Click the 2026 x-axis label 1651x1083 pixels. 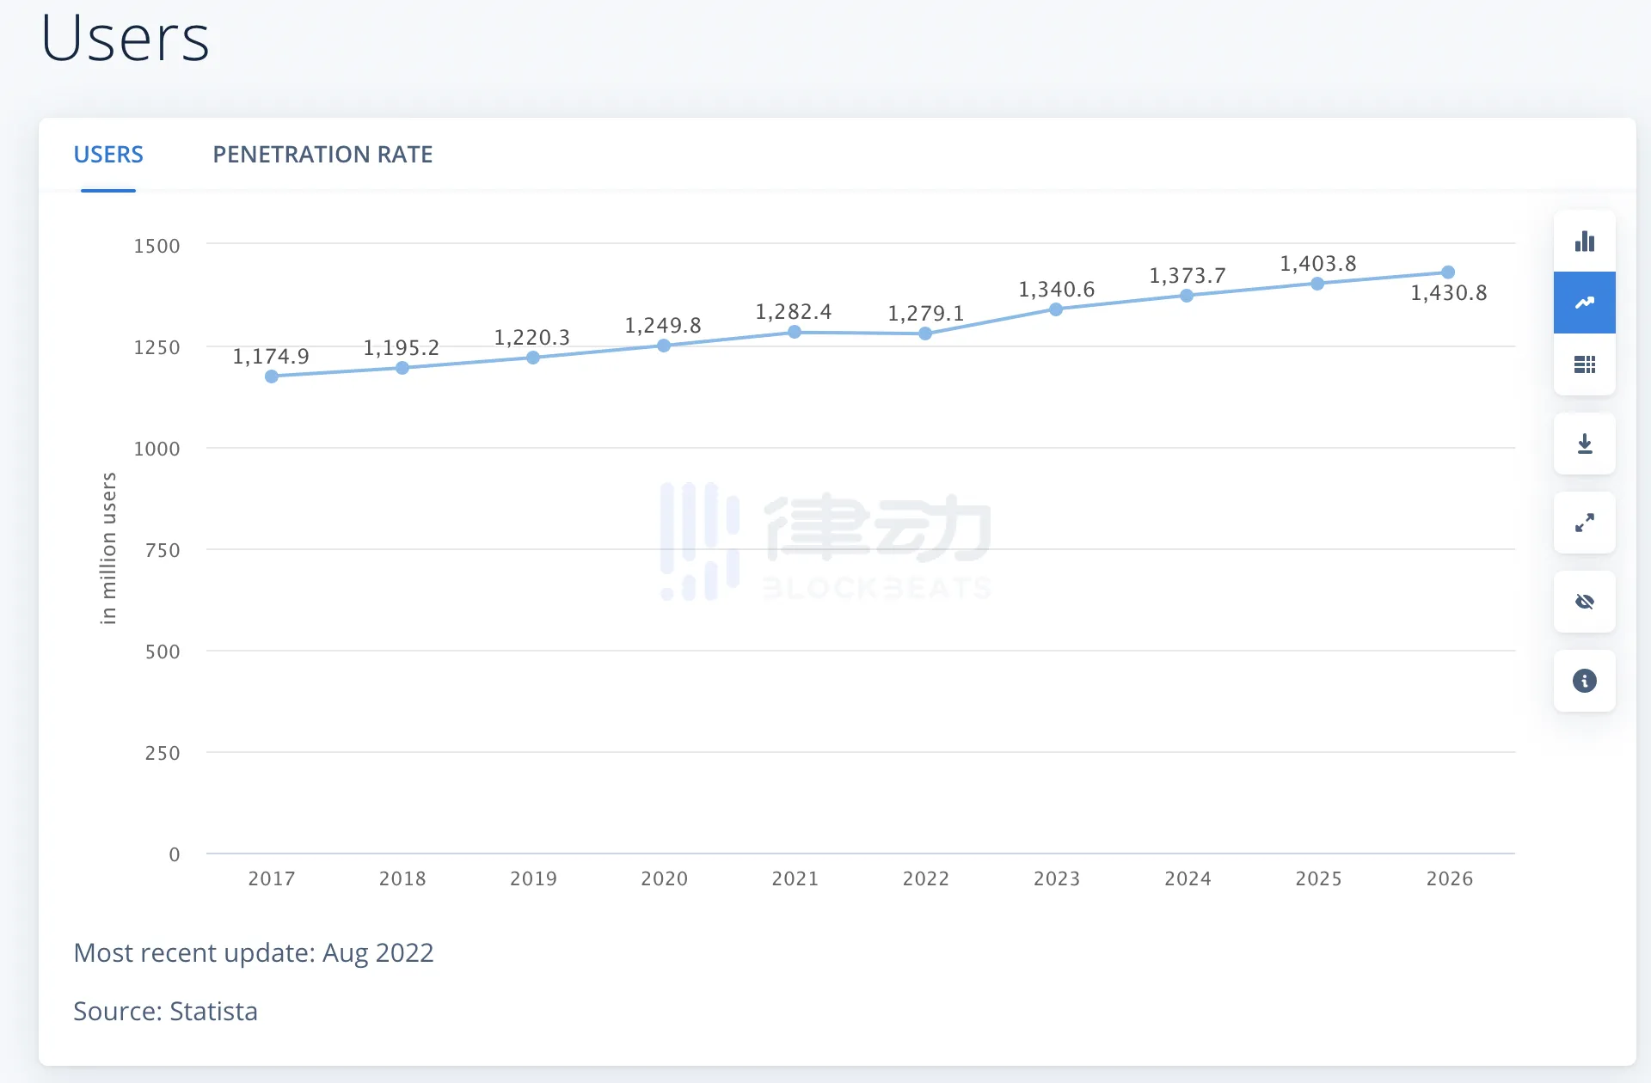tap(1450, 878)
